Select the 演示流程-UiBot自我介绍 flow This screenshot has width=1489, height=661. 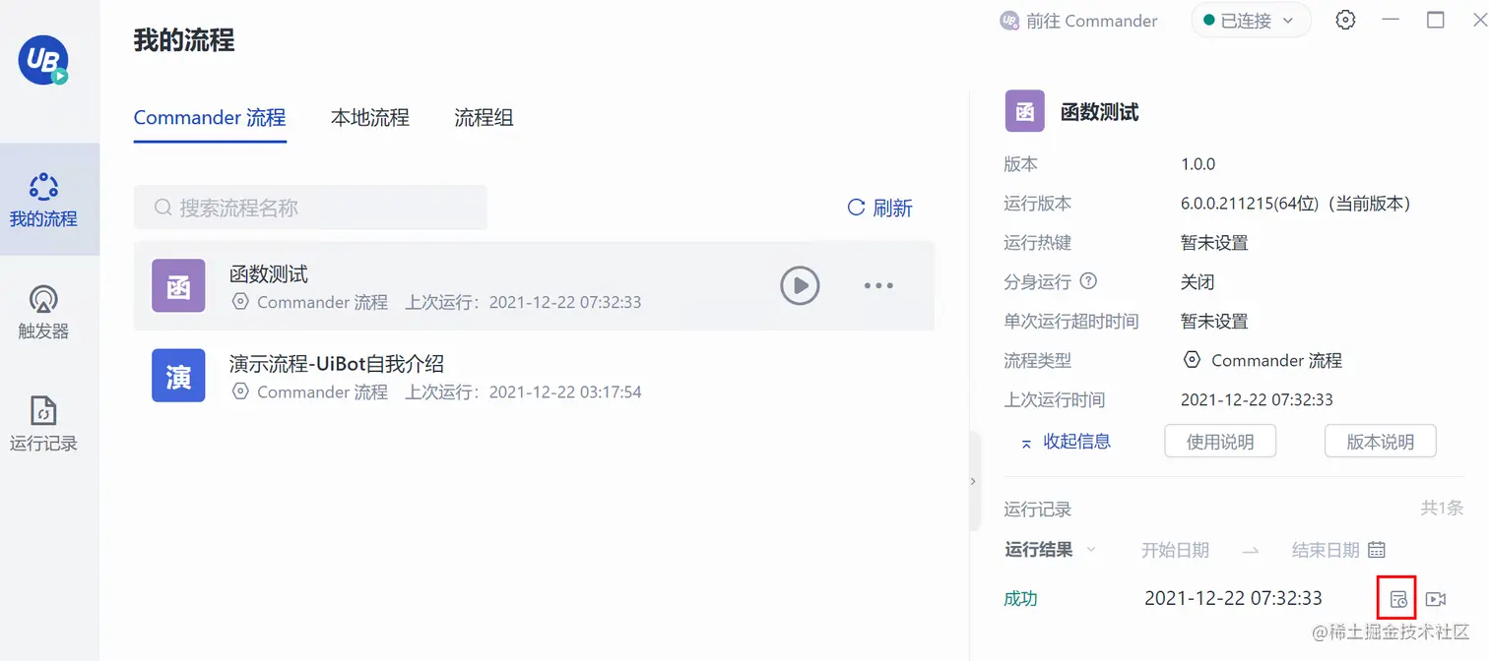click(535, 375)
